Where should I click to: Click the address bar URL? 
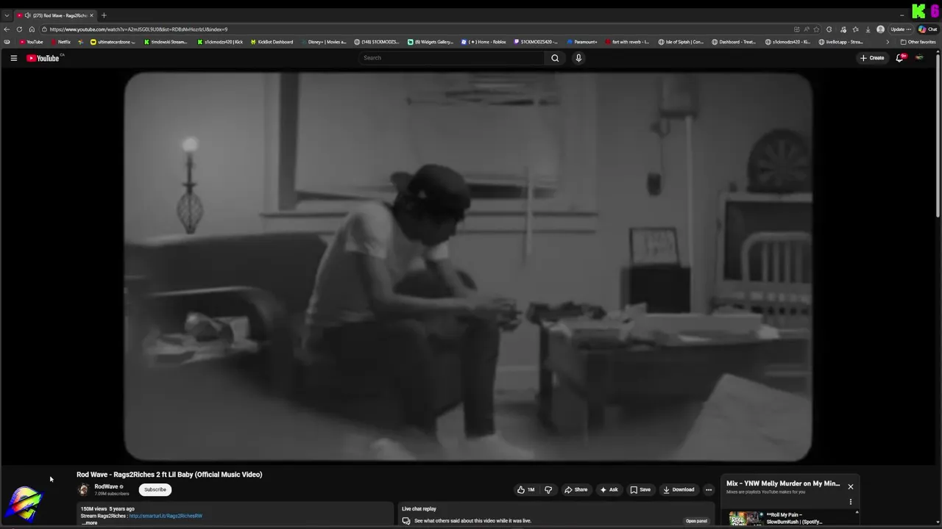coord(138,29)
